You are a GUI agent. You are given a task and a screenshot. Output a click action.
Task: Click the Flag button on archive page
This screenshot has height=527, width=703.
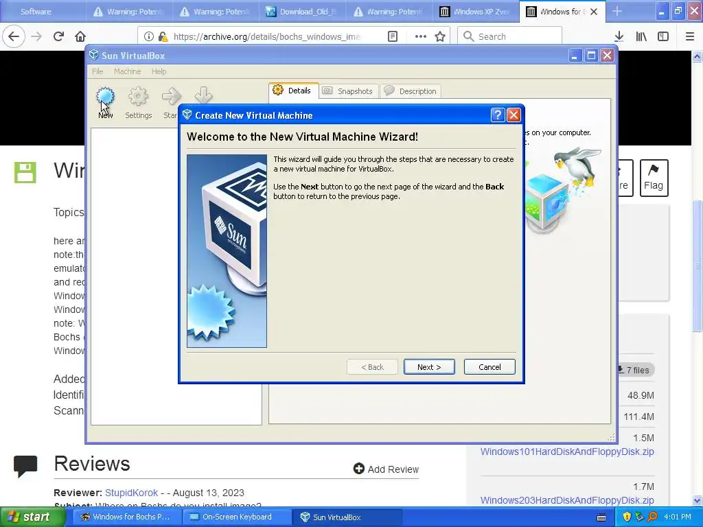coord(654,178)
